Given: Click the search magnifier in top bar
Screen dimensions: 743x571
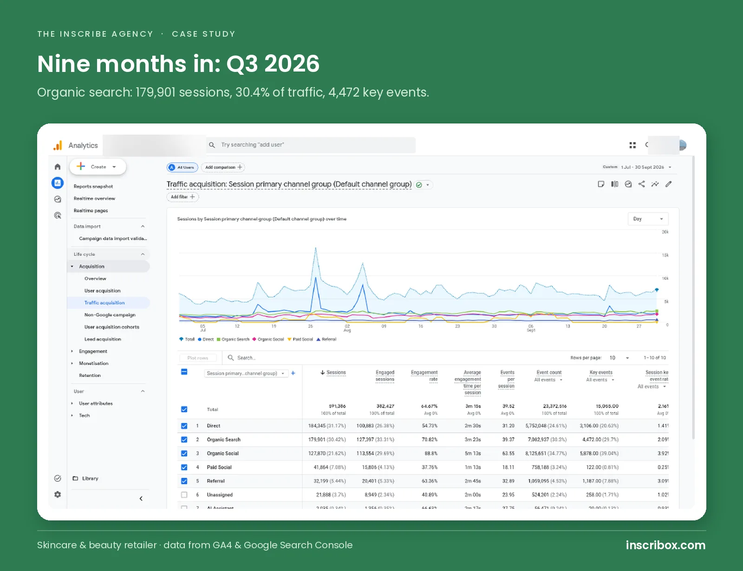Looking at the screenshot, I should [x=212, y=145].
